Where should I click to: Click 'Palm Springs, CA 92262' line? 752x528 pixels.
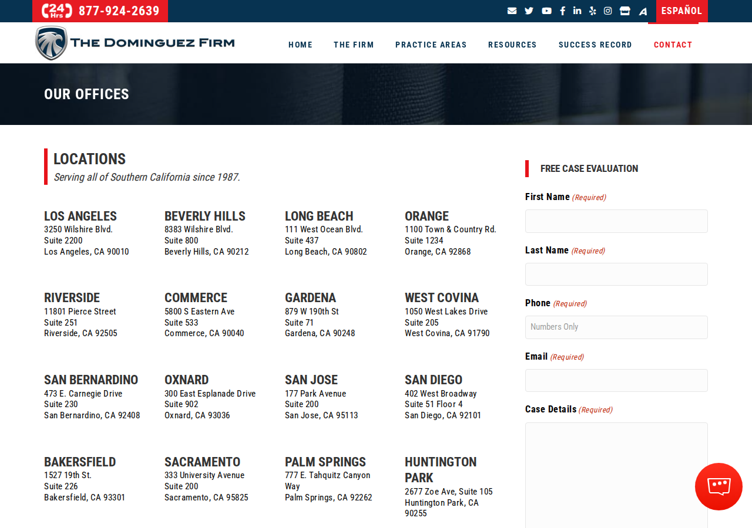[x=328, y=497]
